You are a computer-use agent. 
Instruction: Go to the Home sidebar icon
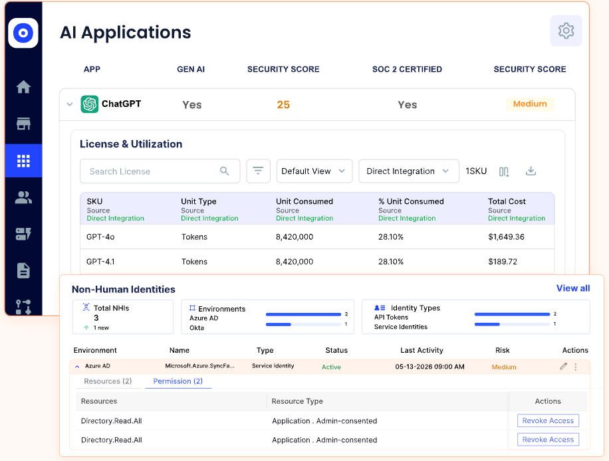click(x=23, y=87)
